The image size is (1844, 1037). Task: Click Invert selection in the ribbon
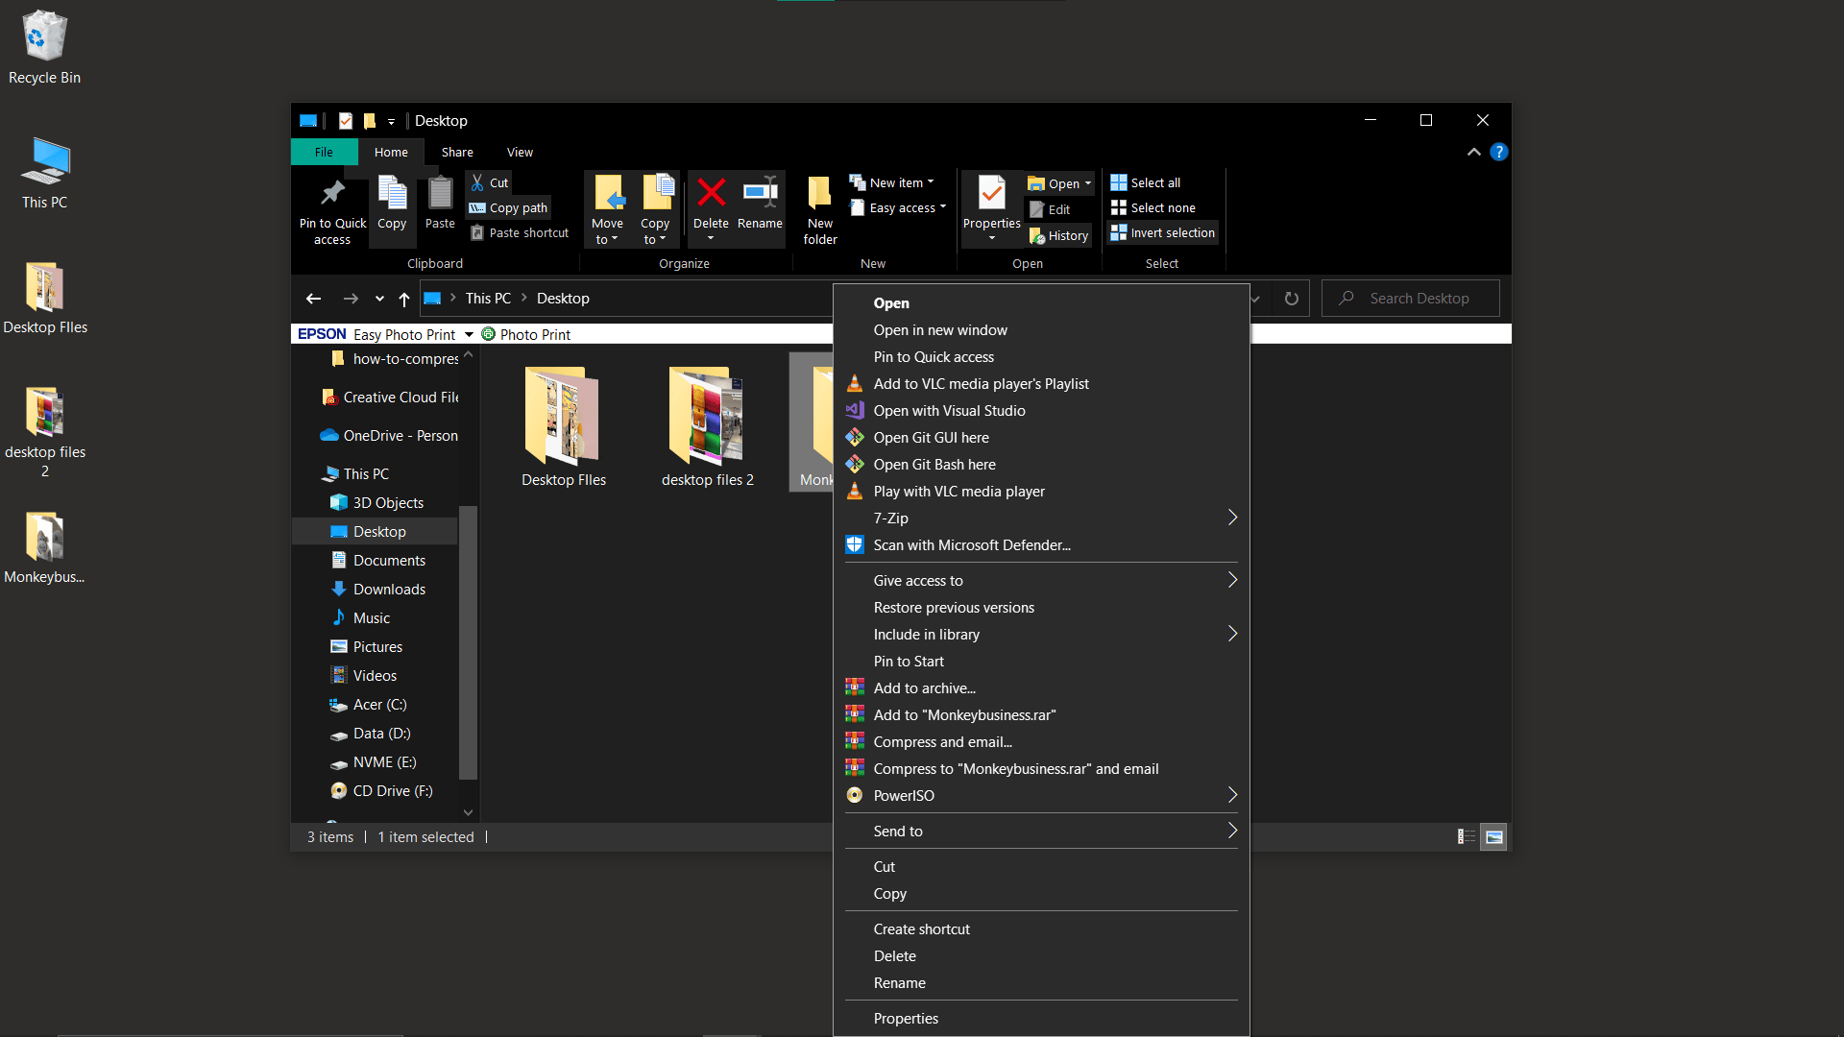(x=1162, y=233)
